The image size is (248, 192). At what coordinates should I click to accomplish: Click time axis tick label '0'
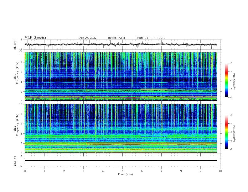(25, 171)
